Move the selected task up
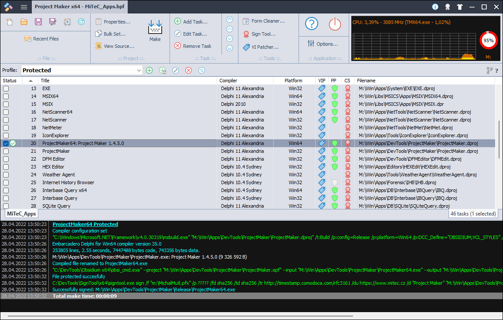This screenshot has width=503, height=320. click(230, 29)
